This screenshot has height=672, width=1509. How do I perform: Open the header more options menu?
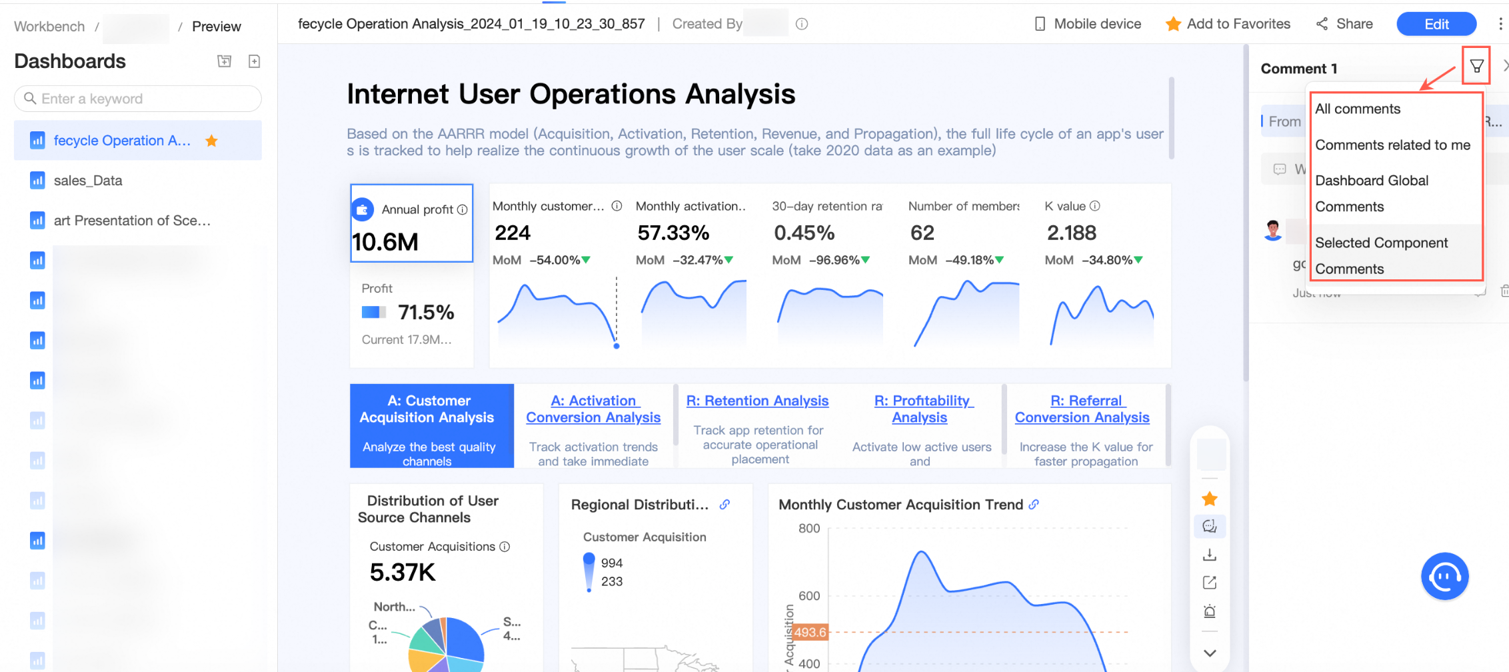click(1500, 24)
